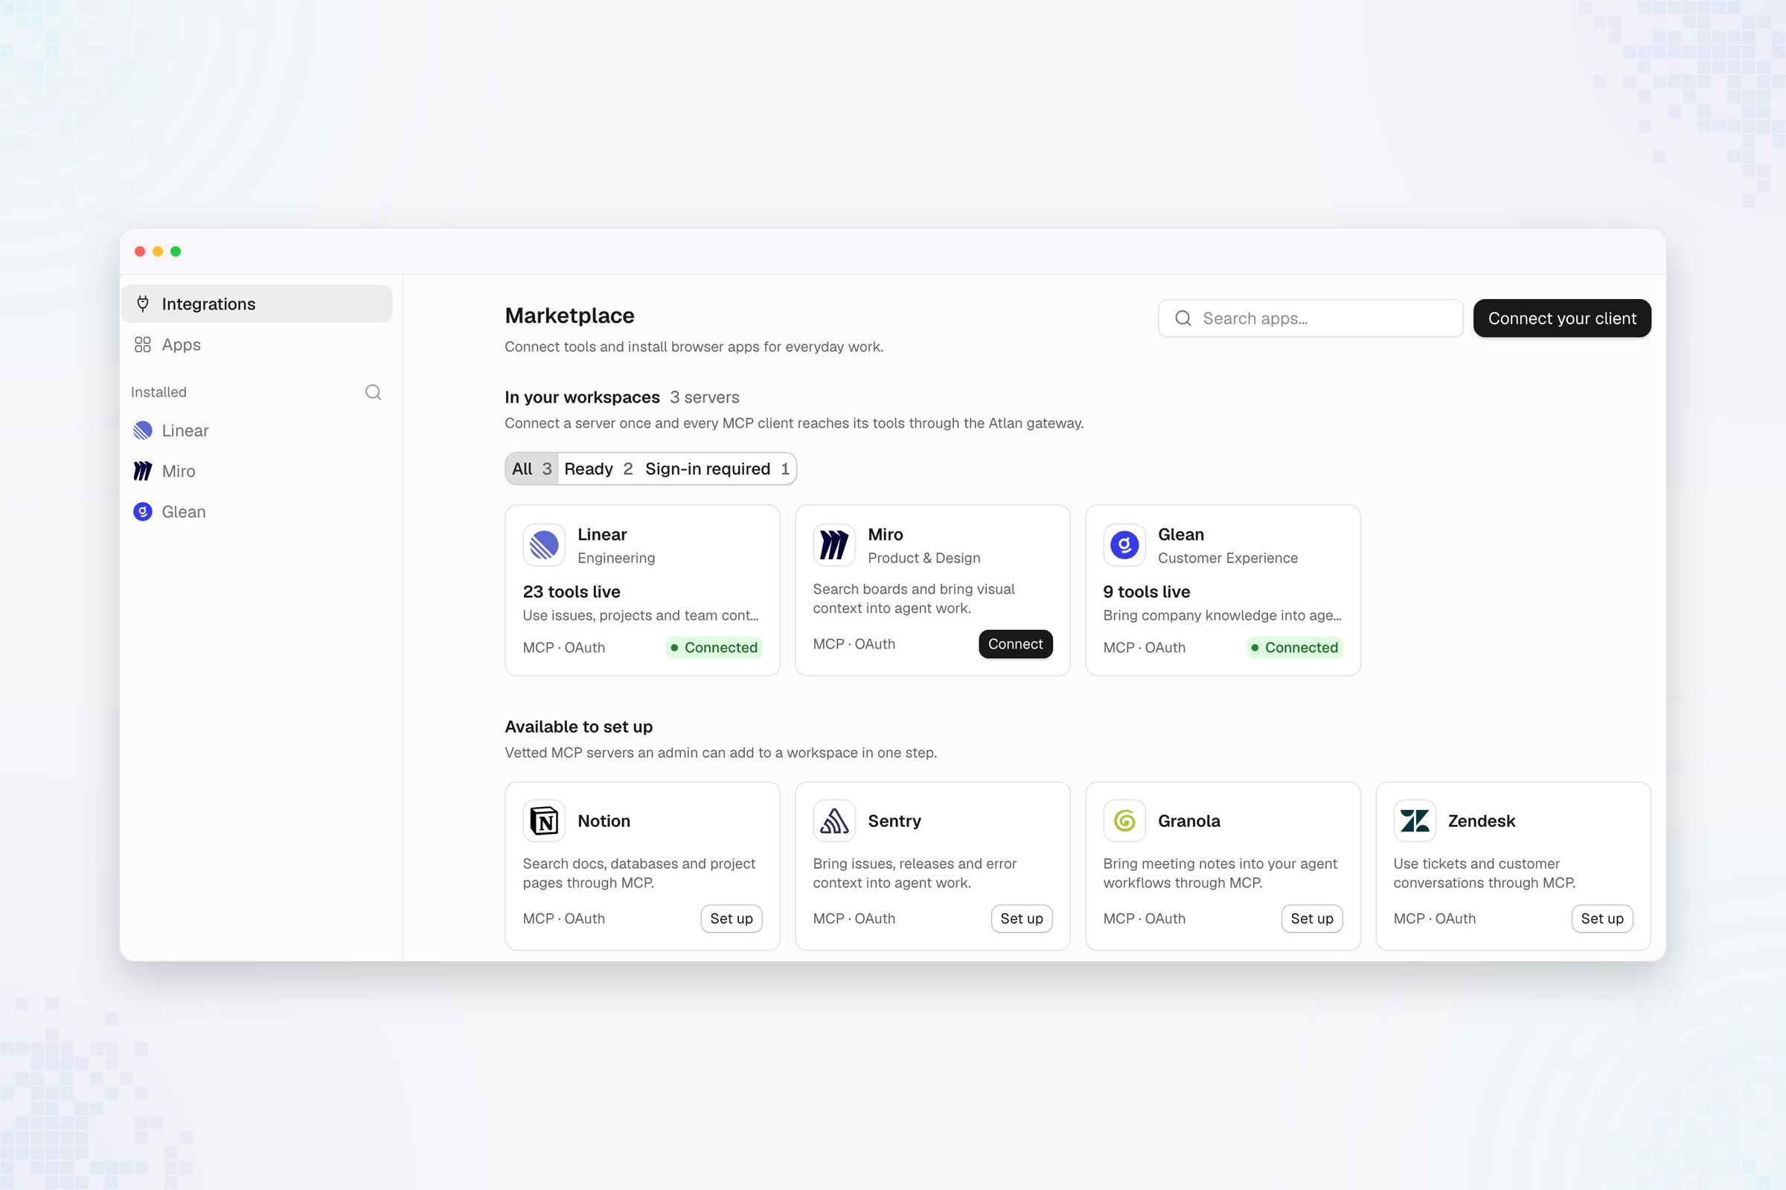1786x1190 pixels.
Task: Select the Ready filter tab
Action: [x=598, y=469]
